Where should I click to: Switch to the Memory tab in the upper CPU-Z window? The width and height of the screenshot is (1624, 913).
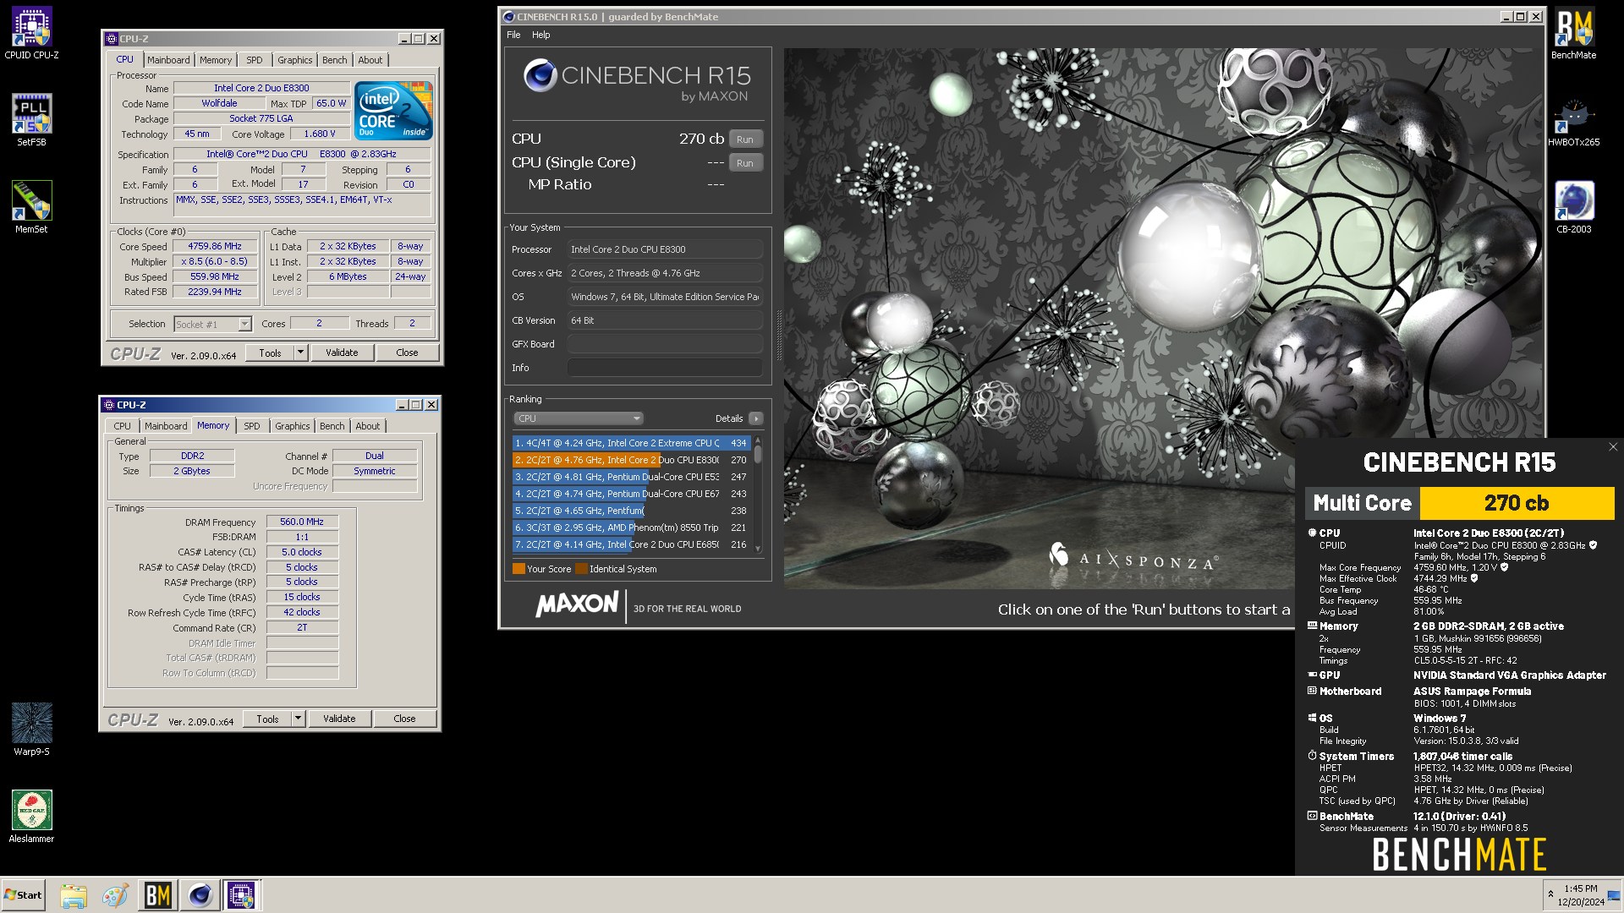216,60
